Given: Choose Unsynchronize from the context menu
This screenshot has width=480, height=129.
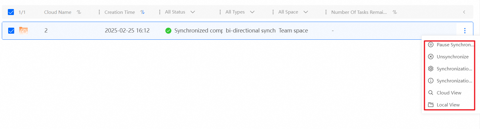Looking at the screenshot, I should 452,57.
